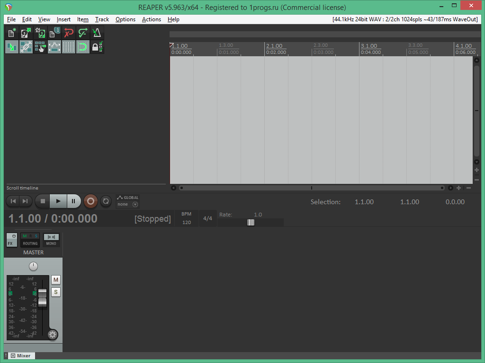Image resolution: width=485 pixels, height=363 pixels.
Task: Click the master ROUTING button
Action: [x=30, y=240]
